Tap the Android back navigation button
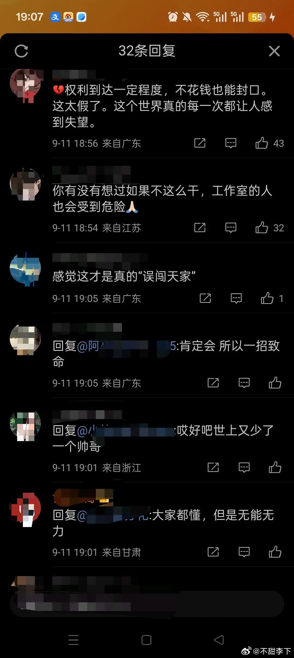Viewport: 294px width, 658px height. point(219,640)
